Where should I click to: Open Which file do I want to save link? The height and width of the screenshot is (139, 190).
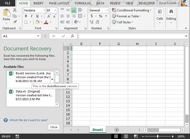[29, 120]
